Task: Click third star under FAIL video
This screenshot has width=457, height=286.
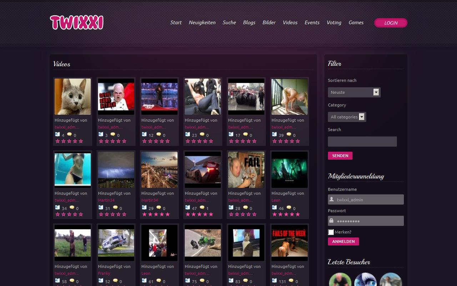Action: [243, 214]
